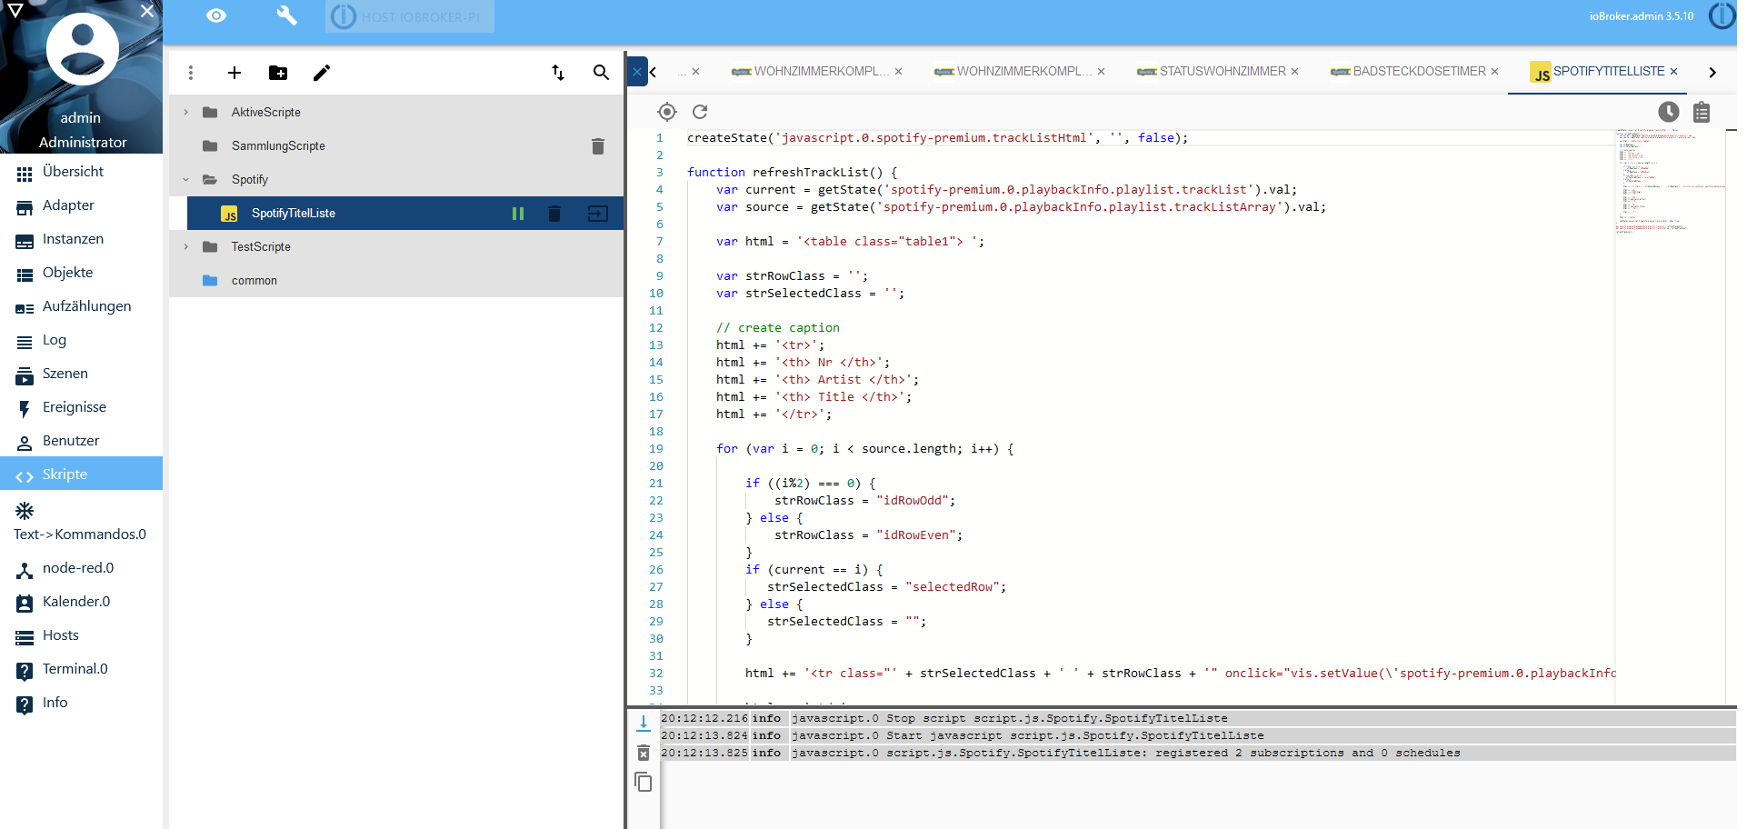Select the SPOTIFYTITELLISTE tab
1747x829 pixels.
click(x=1597, y=71)
